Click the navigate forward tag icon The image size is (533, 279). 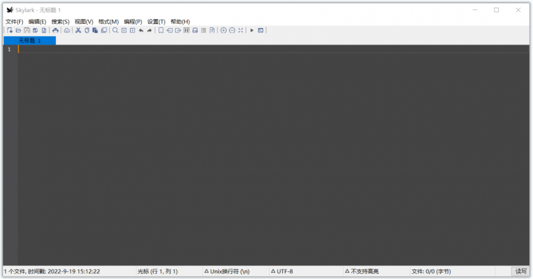(x=178, y=31)
